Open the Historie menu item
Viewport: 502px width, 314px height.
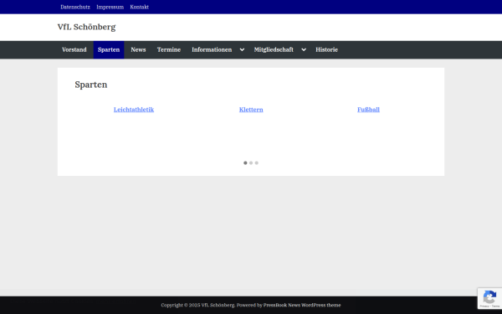coord(326,49)
